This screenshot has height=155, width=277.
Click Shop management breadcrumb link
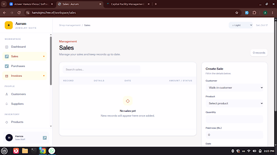(70, 25)
